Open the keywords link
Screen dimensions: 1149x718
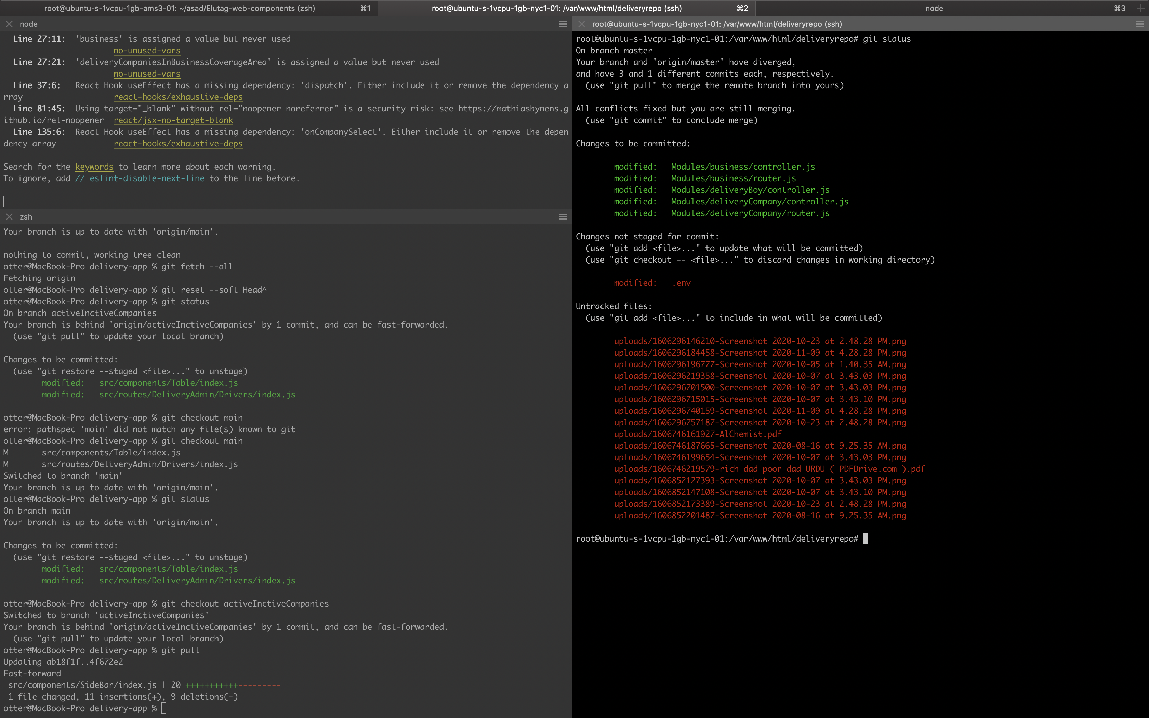94,167
